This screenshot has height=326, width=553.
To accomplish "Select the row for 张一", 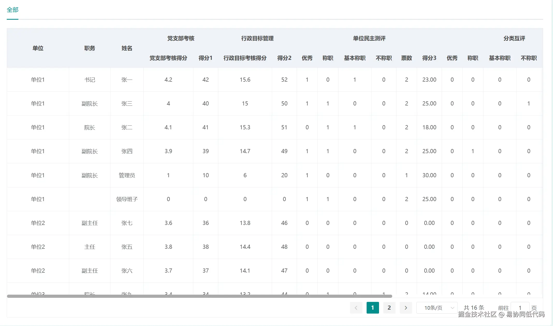I will 127,80.
